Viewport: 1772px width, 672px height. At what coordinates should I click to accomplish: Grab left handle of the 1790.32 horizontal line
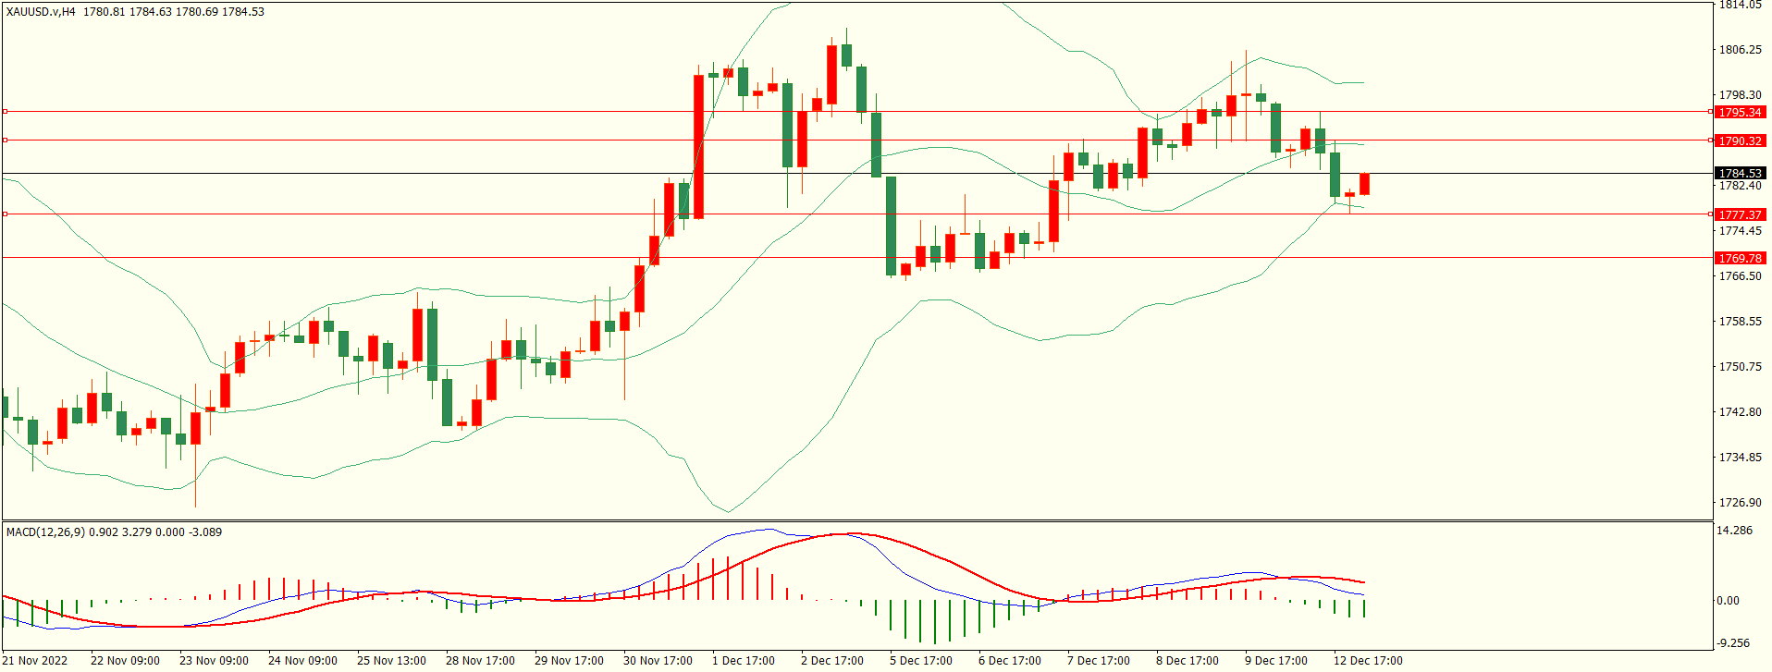tap(5, 141)
